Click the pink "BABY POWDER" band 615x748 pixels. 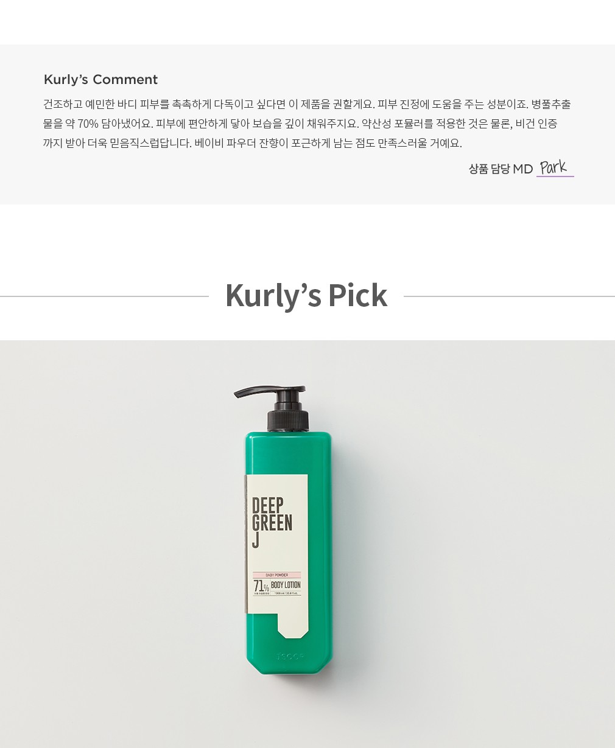click(x=277, y=575)
